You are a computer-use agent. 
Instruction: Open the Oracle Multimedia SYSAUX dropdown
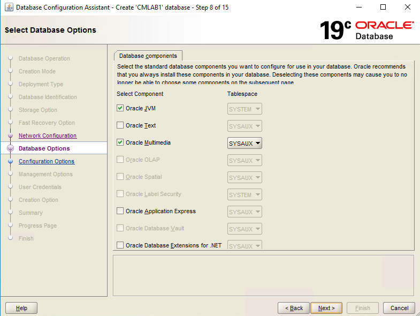pyautogui.click(x=245, y=143)
